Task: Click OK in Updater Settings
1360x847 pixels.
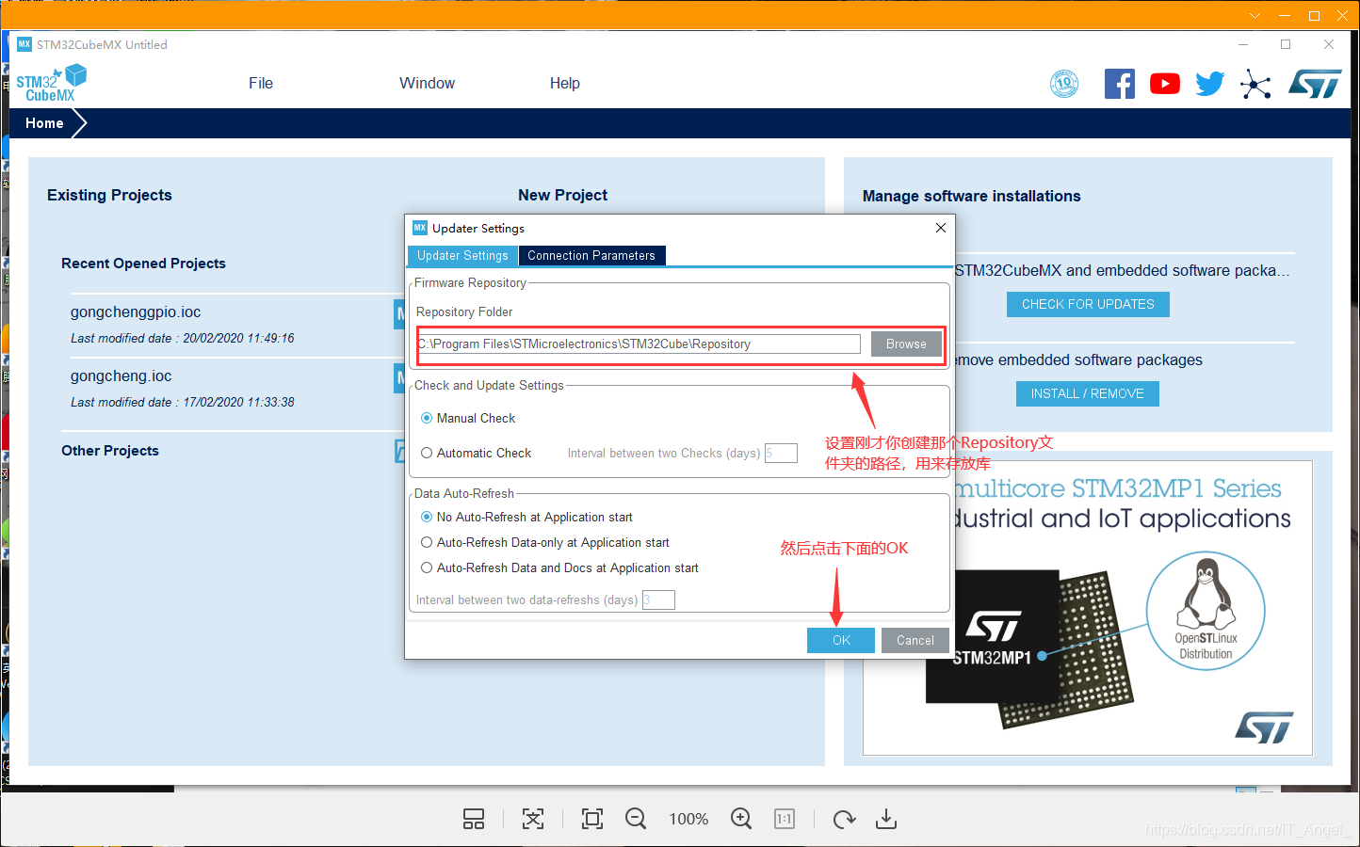Action: (x=841, y=640)
